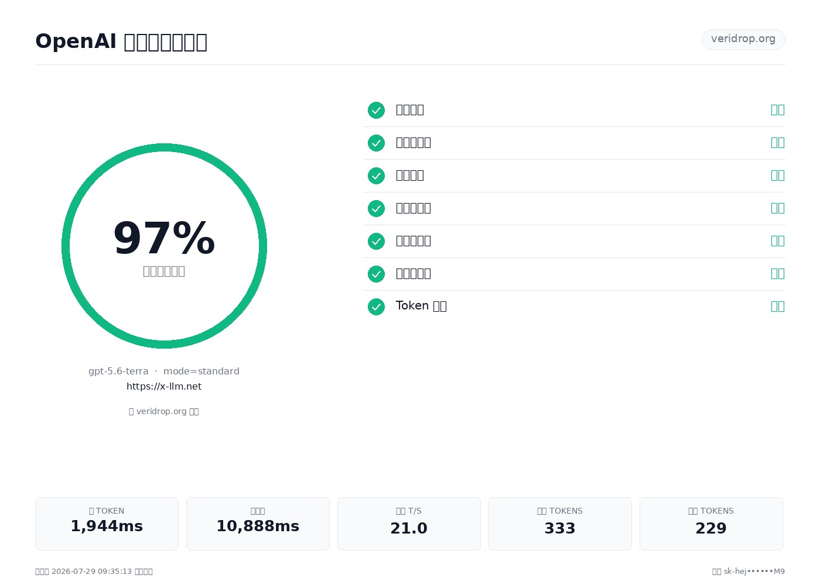Click the veridrop.org credit below the URL
This screenshot has width=820, height=585.
pyautogui.click(x=164, y=411)
